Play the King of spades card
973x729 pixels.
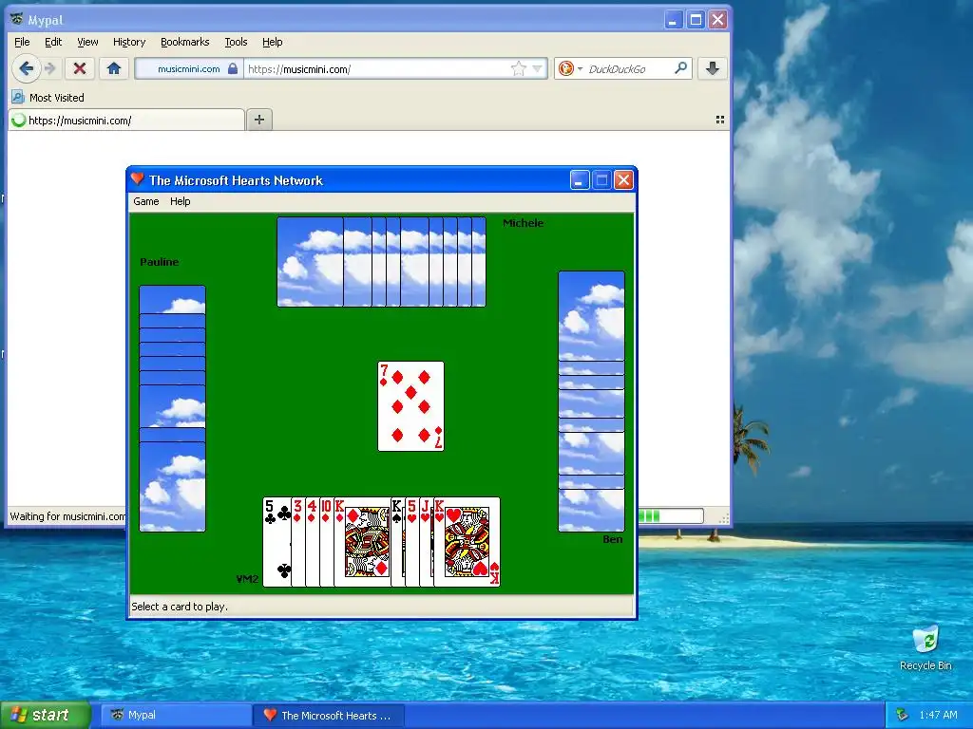(x=398, y=542)
